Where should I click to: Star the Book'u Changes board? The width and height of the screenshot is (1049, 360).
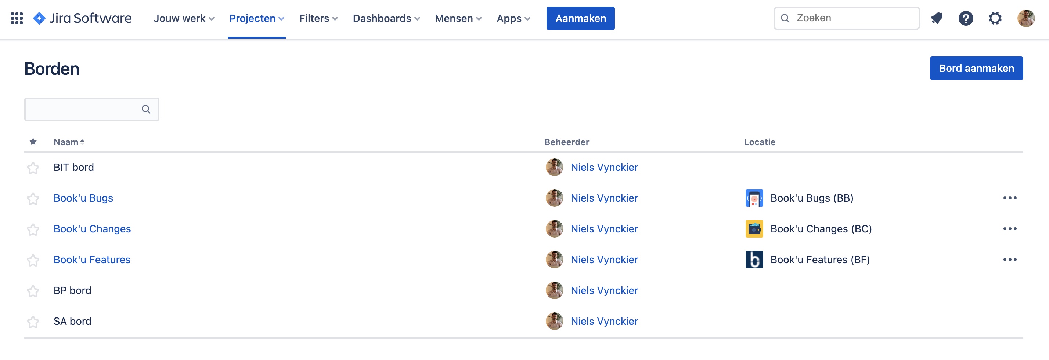(33, 229)
